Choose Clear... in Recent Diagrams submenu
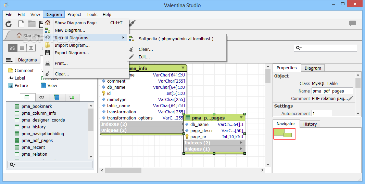Screen dimensions: 365x184 (177, 49)
